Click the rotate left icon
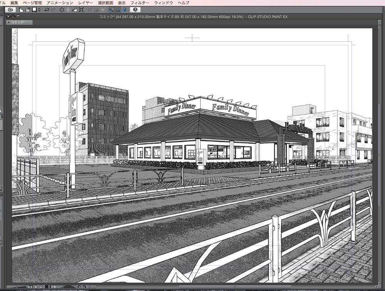The height and width of the screenshot is (291, 385). (x=79, y=287)
